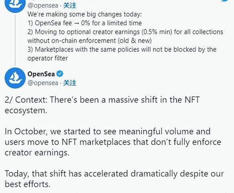Click the 'In October, we started' paragraph
Screen dimensions: 234x193
[113, 142]
